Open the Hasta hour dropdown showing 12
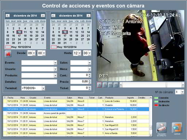 pos(80,53)
